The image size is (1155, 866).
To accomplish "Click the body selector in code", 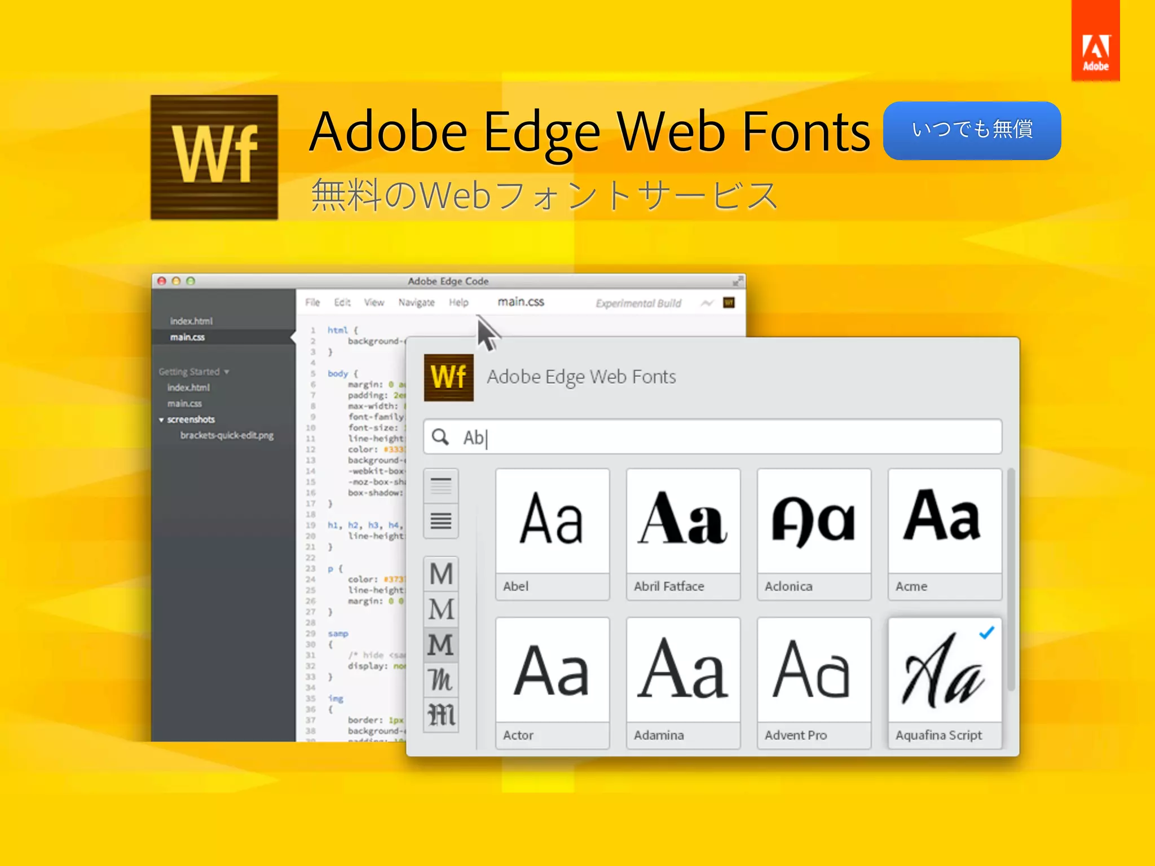I will [337, 374].
